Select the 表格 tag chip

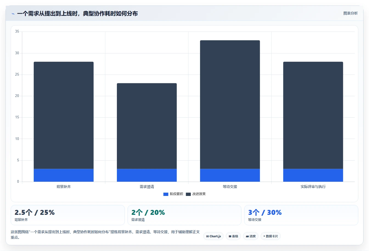coord(233,236)
